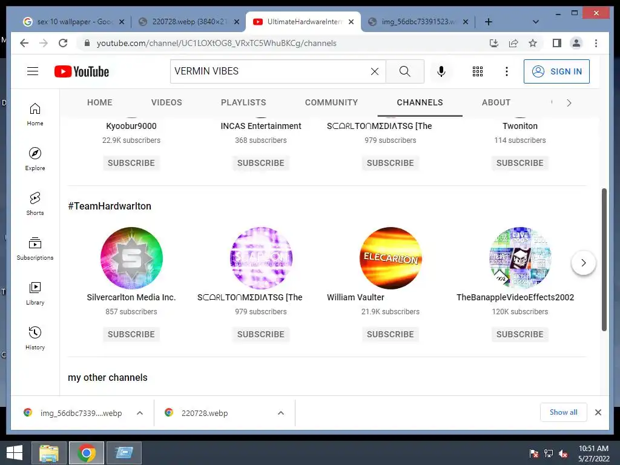Go to Home in the sidebar
Viewport: 620px width, 465px height.
(35, 114)
